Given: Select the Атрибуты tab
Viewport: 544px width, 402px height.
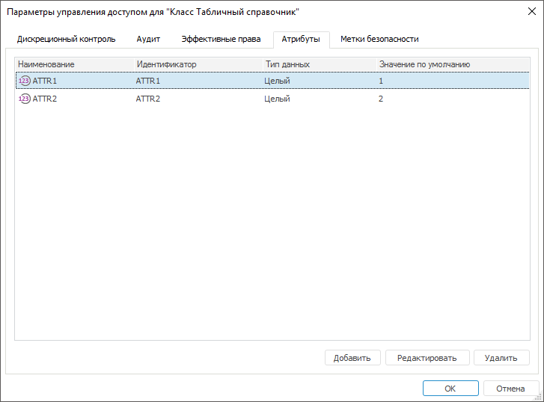Looking at the screenshot, I should coord(301,39).
